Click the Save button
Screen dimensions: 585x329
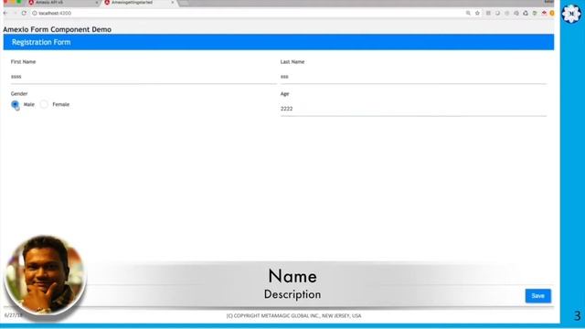538,296
